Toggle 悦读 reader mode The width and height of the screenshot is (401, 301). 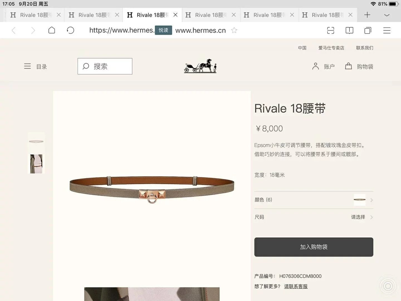click(163, 30)
